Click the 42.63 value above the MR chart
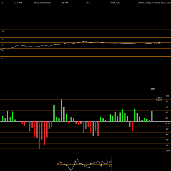The image size is (171, 171). [x=159, y=98]
